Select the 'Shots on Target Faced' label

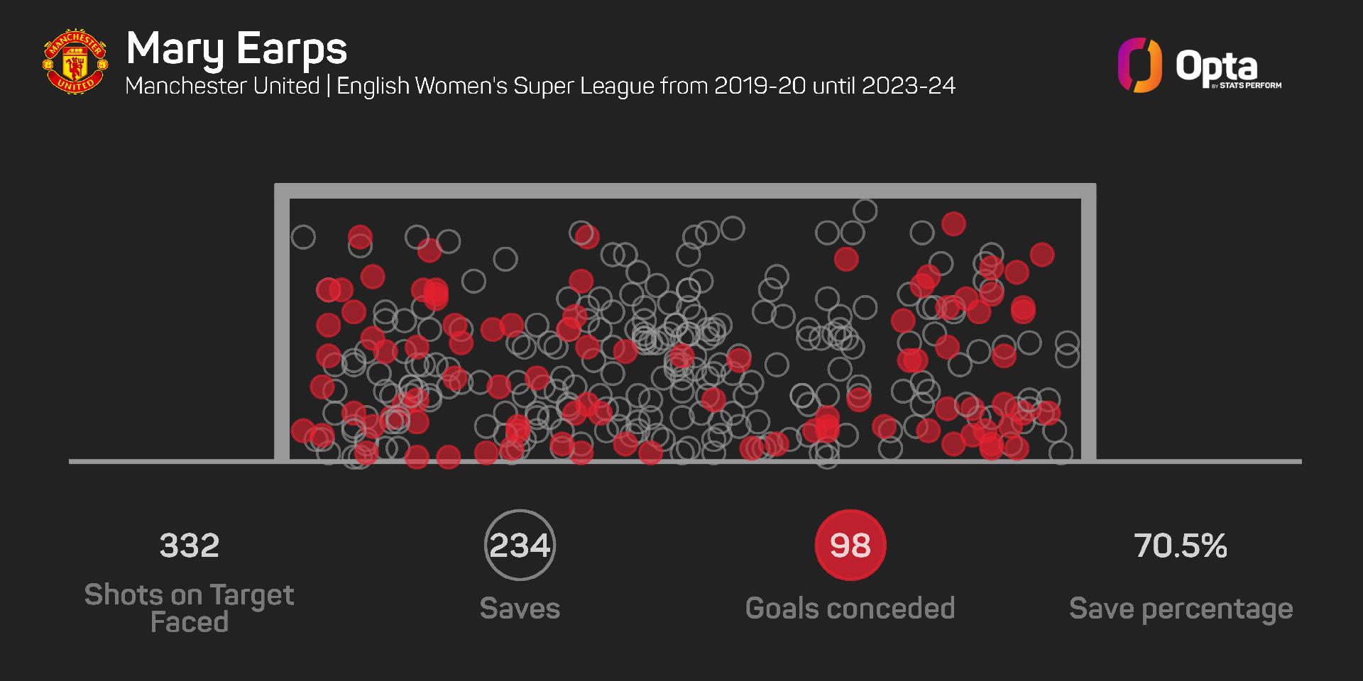[x=189, y=608]
